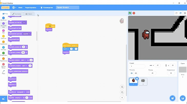This screenshot has width=187, height=104.
Task: Select the Сенсоры blocks category
Action: (4, 48)
